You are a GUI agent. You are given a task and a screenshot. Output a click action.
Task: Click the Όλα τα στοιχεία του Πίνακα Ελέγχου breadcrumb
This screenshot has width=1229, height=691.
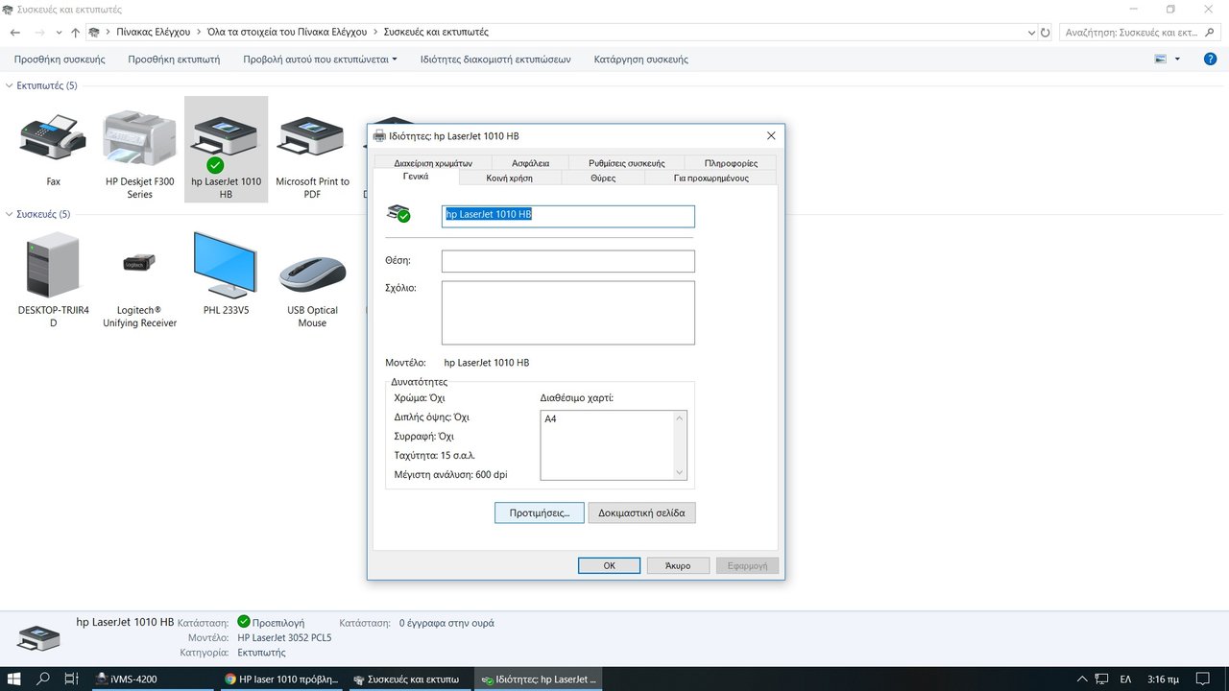[287, 32]
